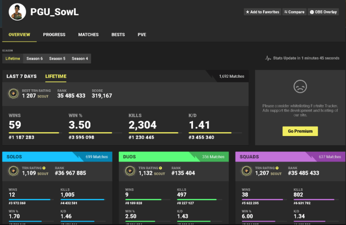Click the kills rank #1 230 445

click(141, 137)
